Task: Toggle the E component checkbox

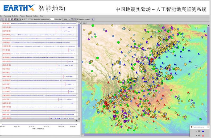Action: (x=26, y=19)
